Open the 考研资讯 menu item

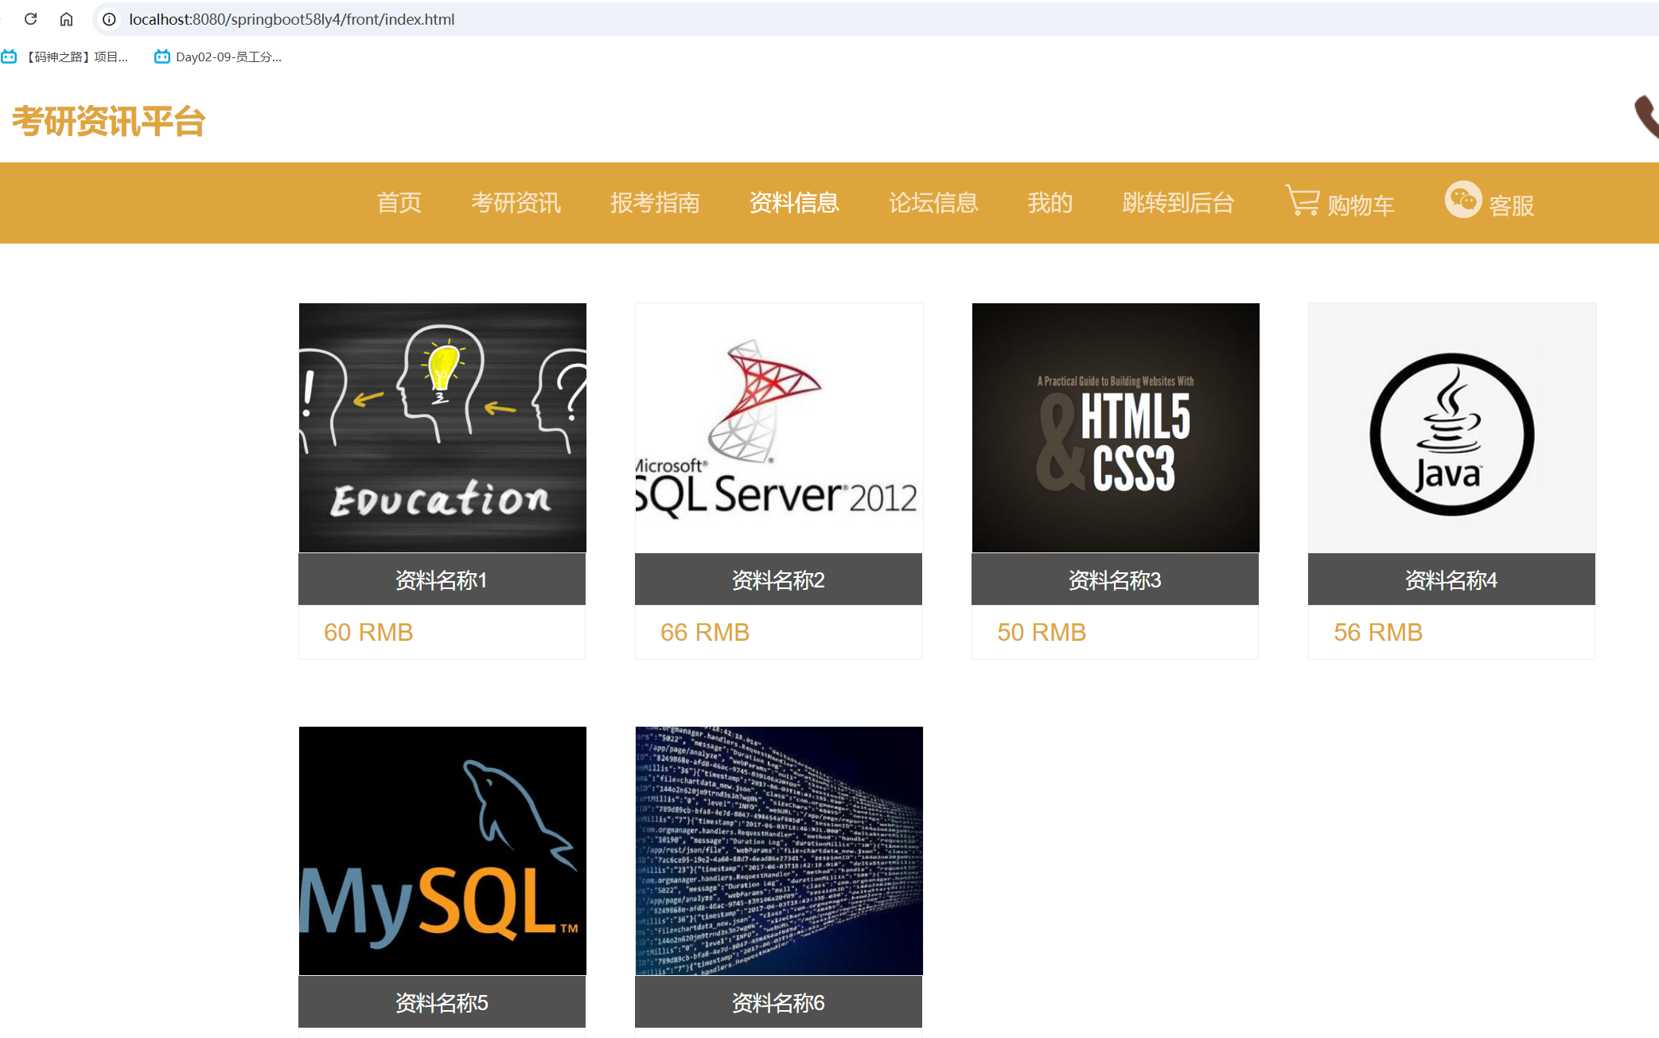coord(516,203)
